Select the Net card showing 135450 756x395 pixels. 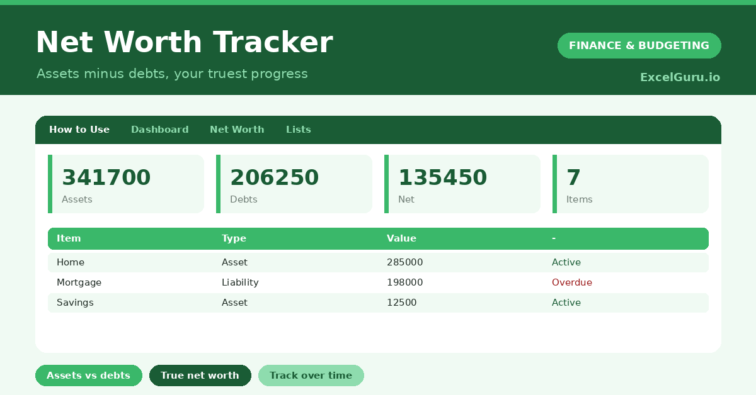click(462, 184)
